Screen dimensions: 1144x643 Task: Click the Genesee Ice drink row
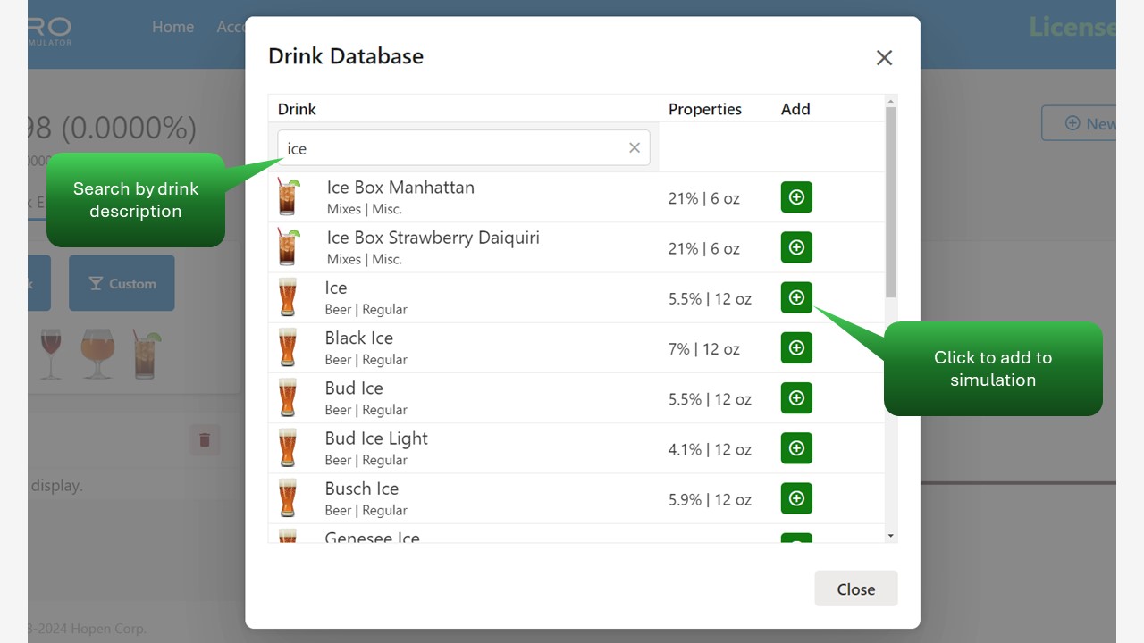[x=576, y=534]
